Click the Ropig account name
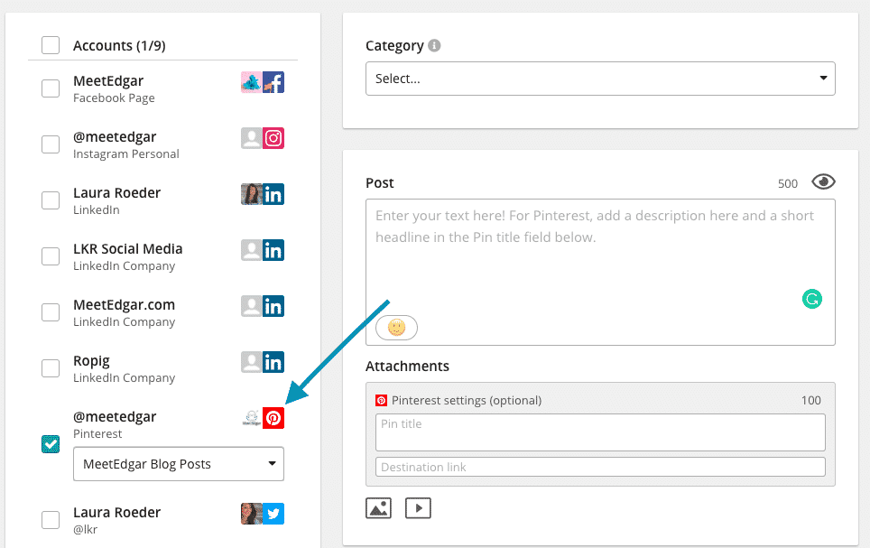Viewport: 870px width, 548px height. [x=91, y=361]
